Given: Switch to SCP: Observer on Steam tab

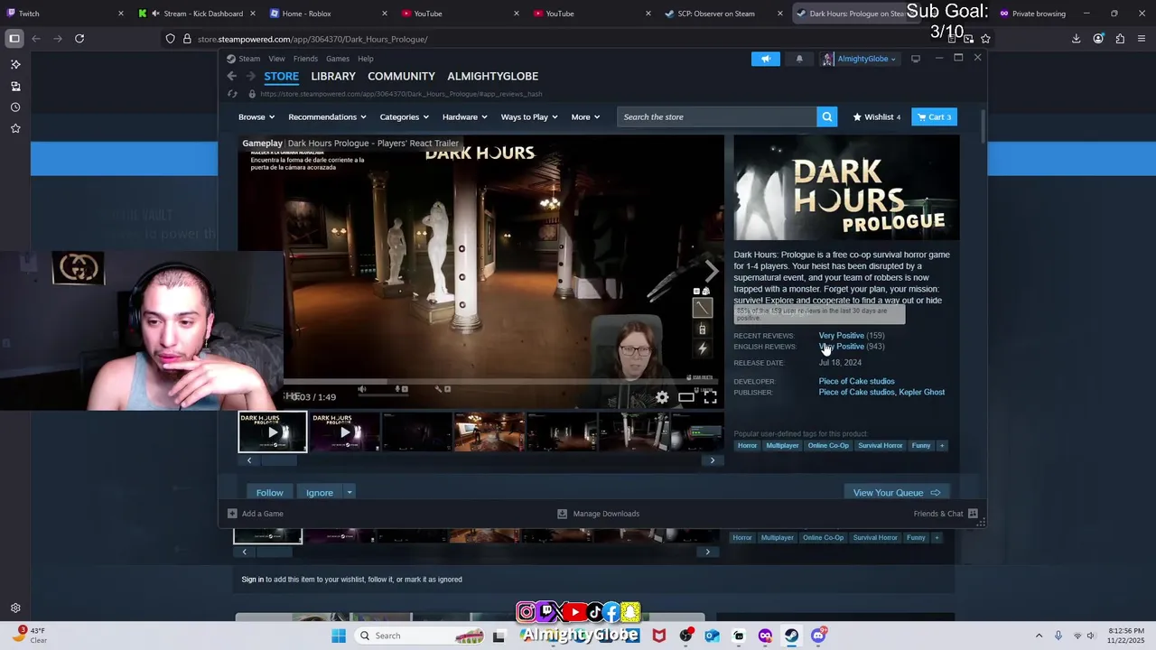Looking at the screenshot, I should [723, 14].
